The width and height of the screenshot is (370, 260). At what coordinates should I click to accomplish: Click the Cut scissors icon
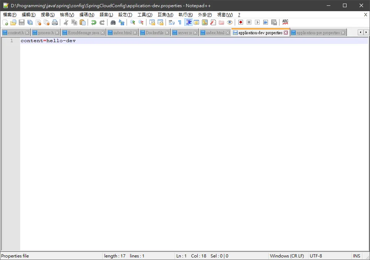point(66,22)
